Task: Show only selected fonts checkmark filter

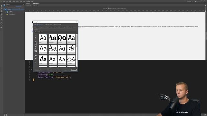Action: (x=35, y=62)
